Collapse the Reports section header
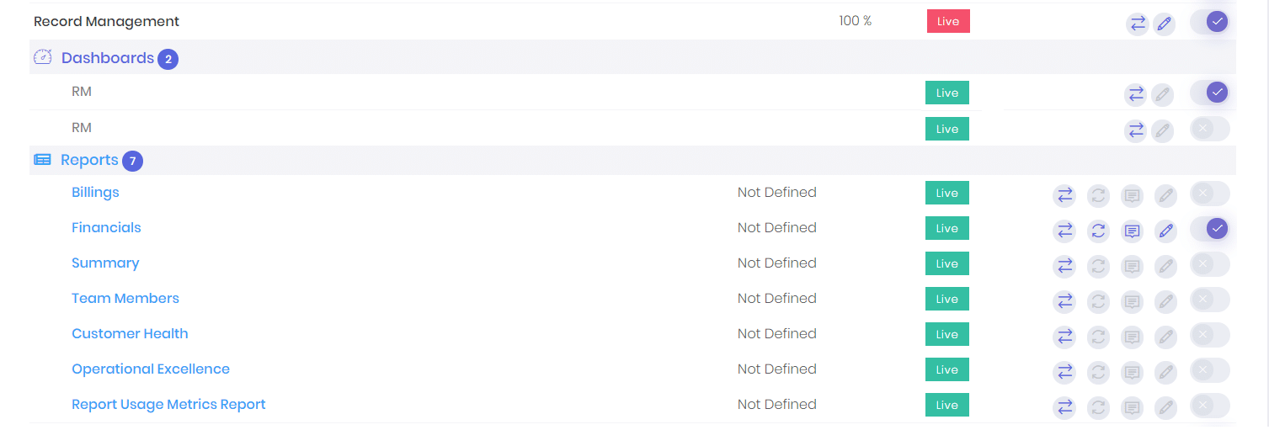This screenshot has width=1269, height=446. click(88, 160)
